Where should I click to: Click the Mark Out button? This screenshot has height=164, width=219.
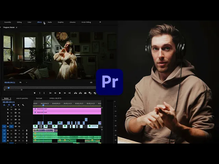[x=44, y=93]
